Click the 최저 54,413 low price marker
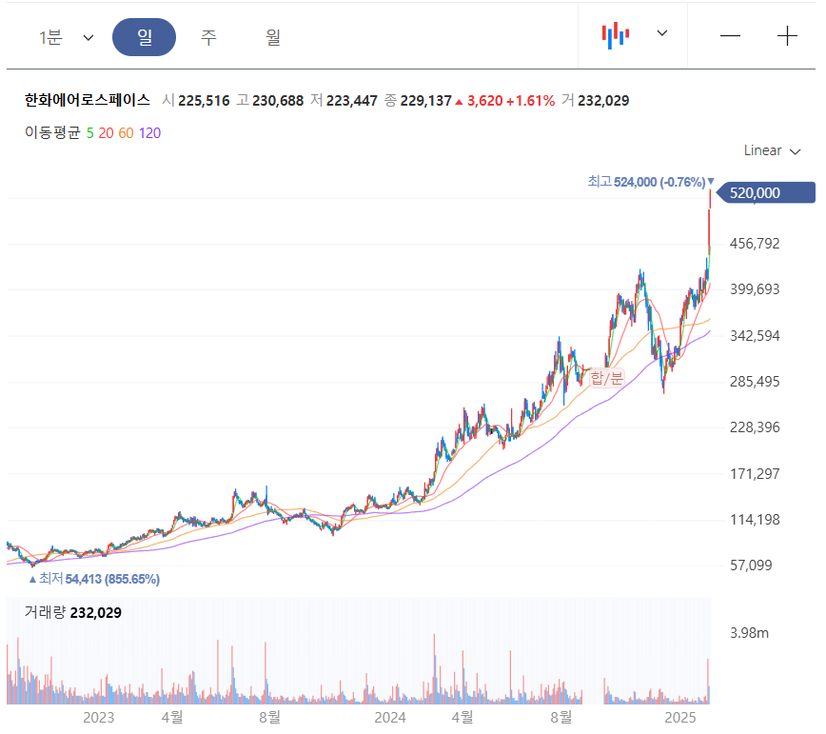The height and width of the screenshot is (734, 826). click(x=98, y=579)
